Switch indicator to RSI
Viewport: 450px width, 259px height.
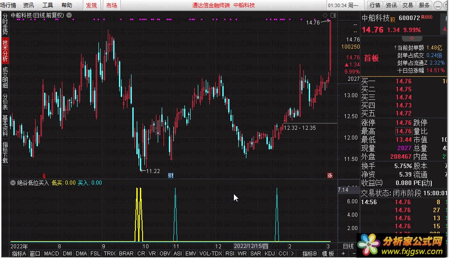click(229, 254)
